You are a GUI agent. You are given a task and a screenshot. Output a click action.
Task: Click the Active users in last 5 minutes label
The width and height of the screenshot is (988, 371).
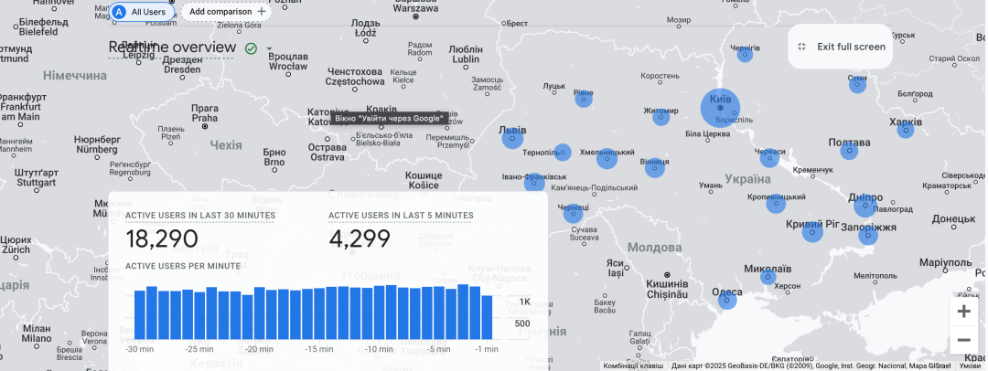(401, 216)
